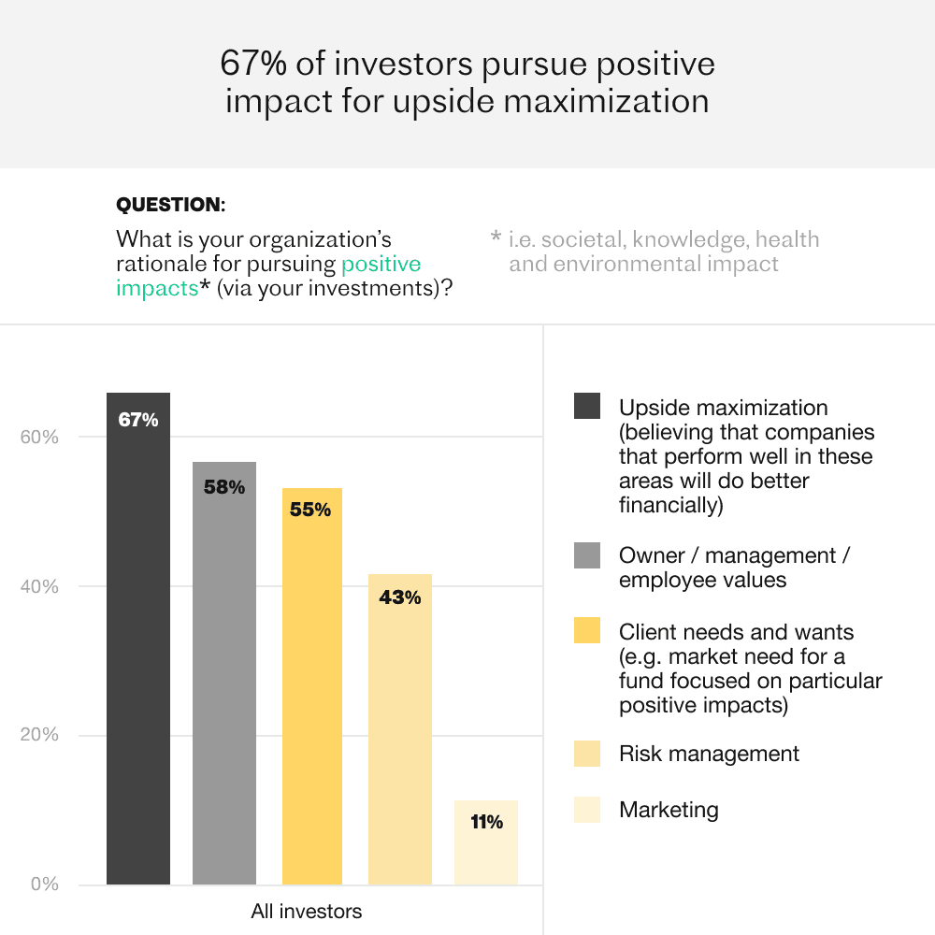
Task: Select the yellow 55% bar
Action: 312,685
